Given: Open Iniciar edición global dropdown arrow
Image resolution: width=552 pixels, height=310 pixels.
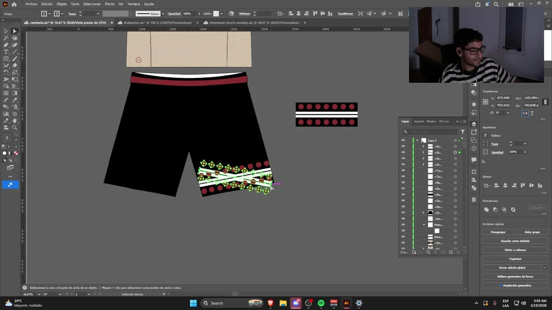Looking at the screenshot, I should point(545,267).
